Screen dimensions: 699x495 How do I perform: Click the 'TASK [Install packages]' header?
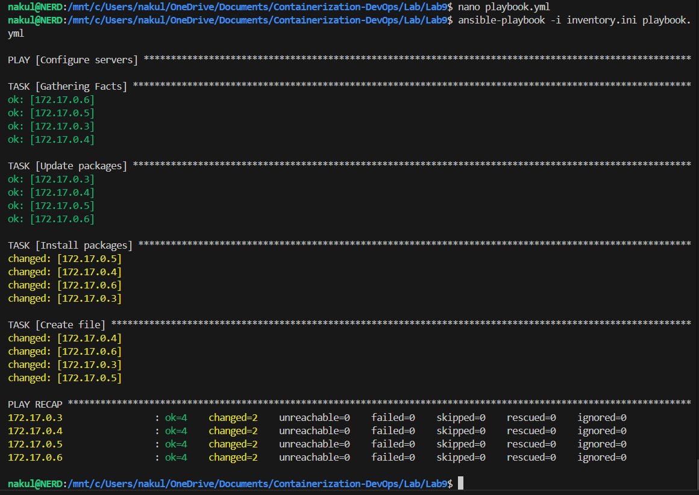[x=70, y=246]
